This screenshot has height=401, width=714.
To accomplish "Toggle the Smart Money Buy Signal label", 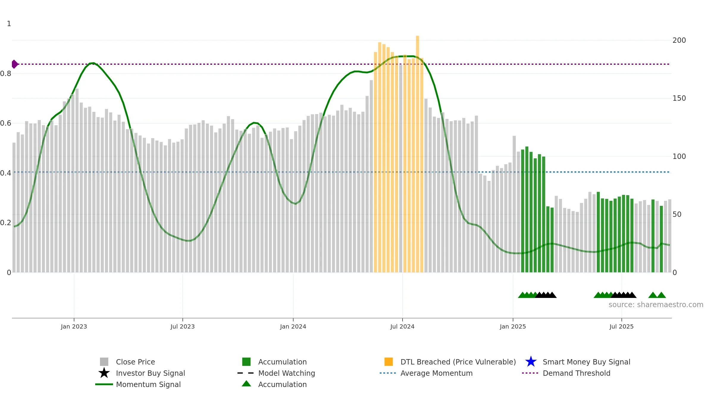I will point(586,362).
